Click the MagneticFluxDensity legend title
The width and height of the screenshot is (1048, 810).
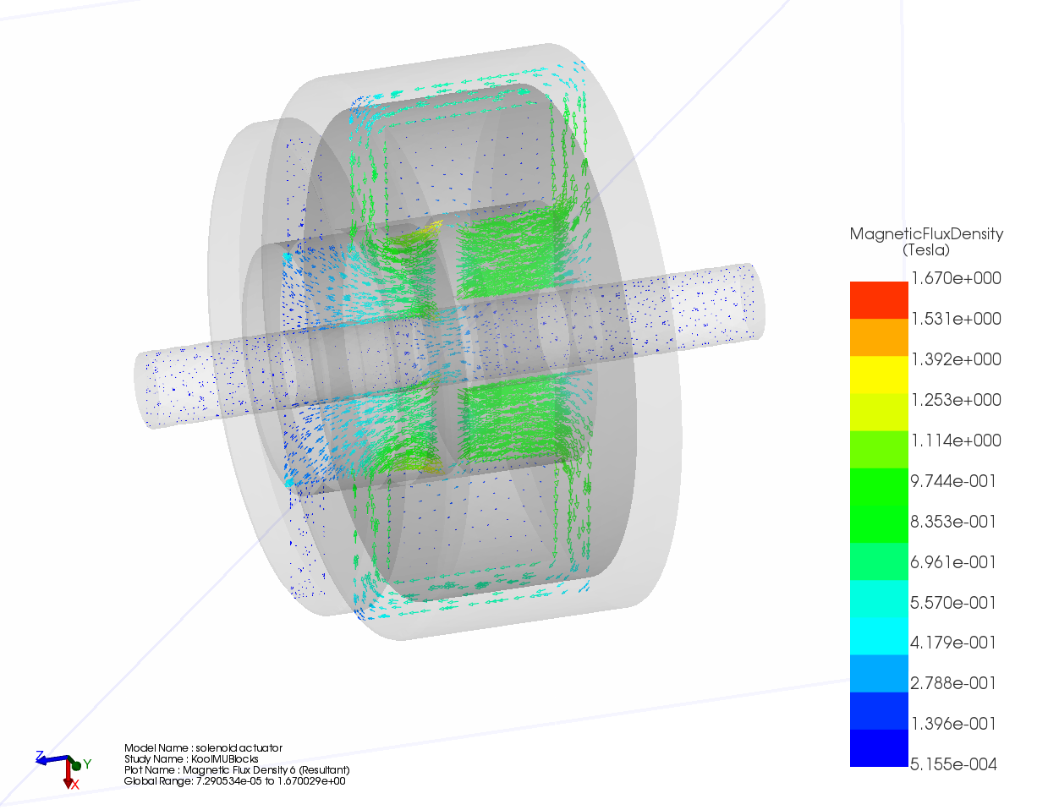(x=926, y=234)
